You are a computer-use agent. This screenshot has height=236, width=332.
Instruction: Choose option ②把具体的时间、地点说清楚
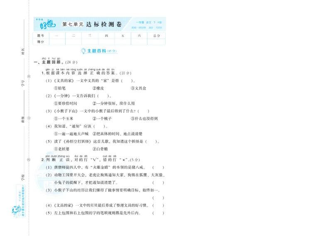[x=117, y=134]
